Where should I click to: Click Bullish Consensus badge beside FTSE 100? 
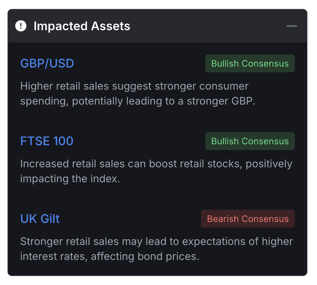click(x=250, y=141)
